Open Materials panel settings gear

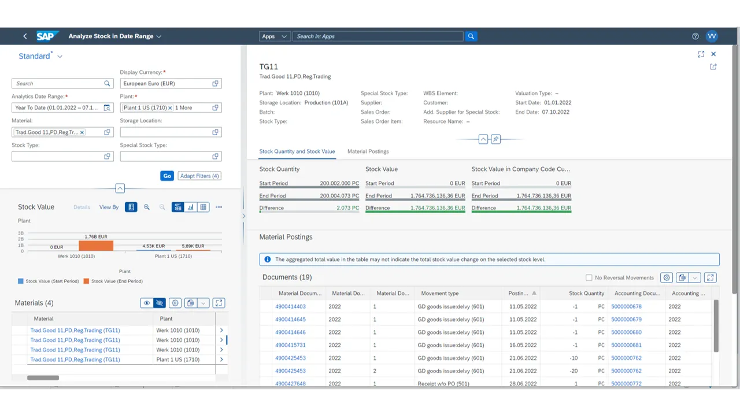click(175, 303)
